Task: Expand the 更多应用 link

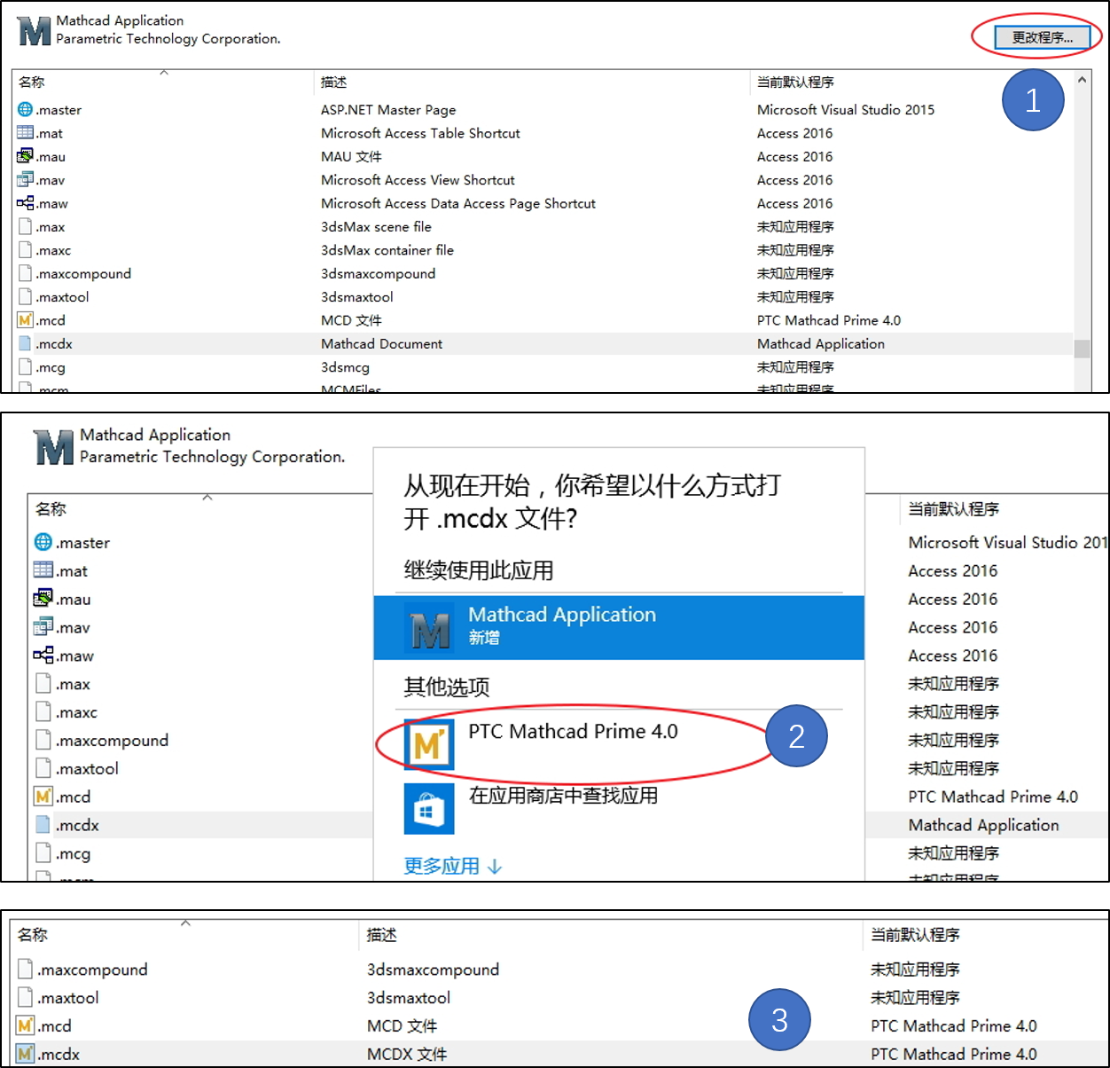Action: tap(453, 866)
